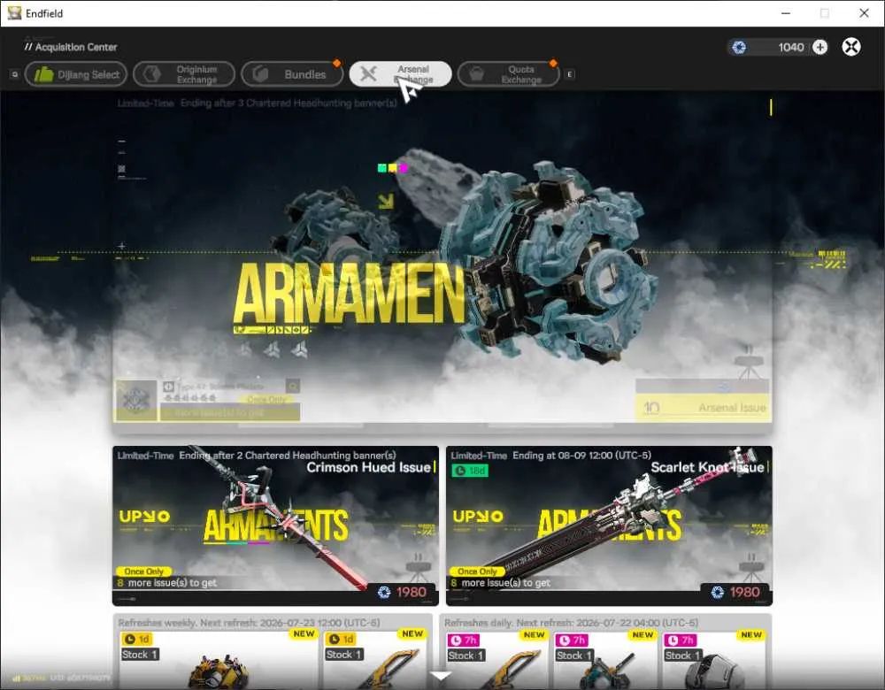
Task: Click the 1040 currency balance value
Action: (x=790, y=48)
